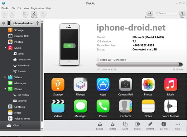Focus the Search input field
Image resolution: width=187 pixels, height=137 pixels.
167,13
